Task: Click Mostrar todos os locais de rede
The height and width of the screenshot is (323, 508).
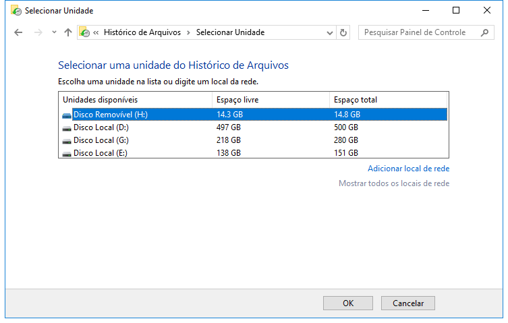Action: point(394,183)
